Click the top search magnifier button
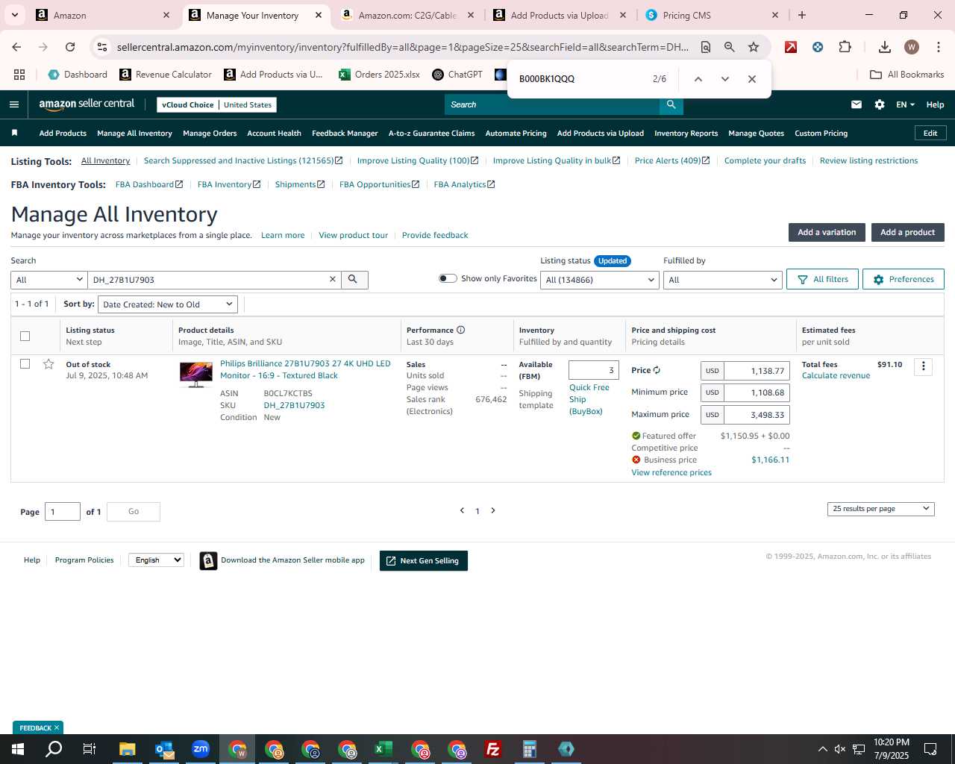Screen dimensions: 955x764 671,104
